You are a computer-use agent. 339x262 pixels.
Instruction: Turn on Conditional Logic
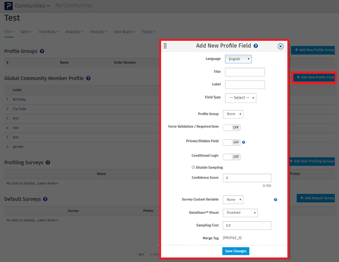coord(232,157)
